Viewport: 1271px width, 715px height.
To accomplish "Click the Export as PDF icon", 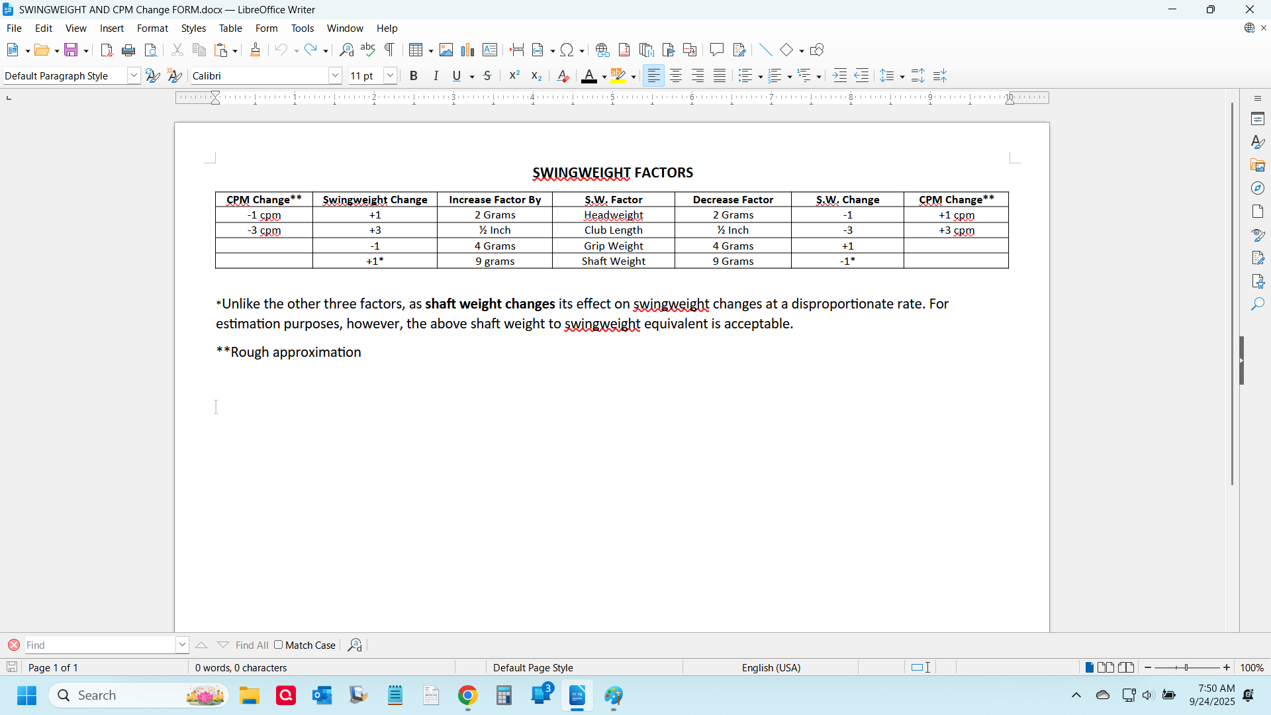I will pyautogui.click(x=107, y=50).
